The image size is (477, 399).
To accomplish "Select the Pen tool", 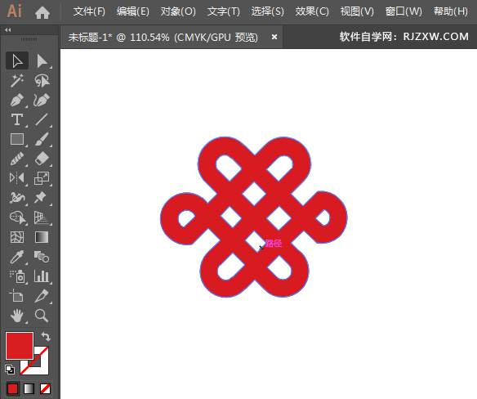I will coord(17,100).
